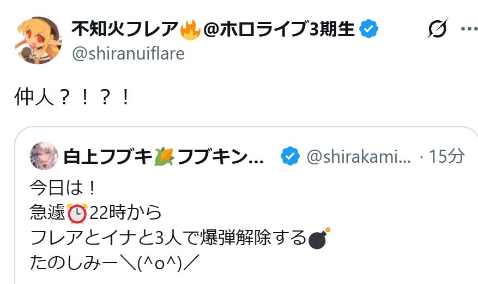Click quoted author name 白上フブキ
478x284 pixels.
click(x=107, y=157)
